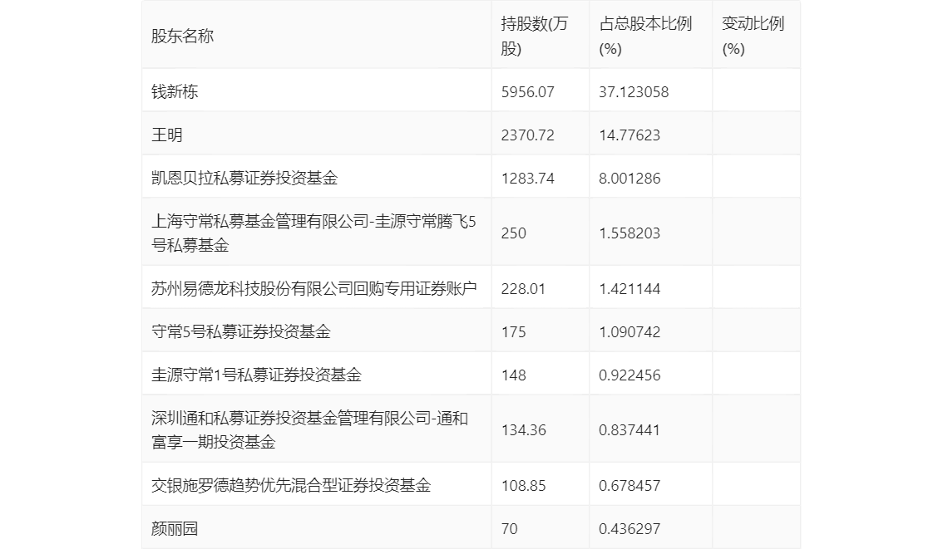
Task: Select shareholder name 钱新栋
Action: (x=175, y=91)
